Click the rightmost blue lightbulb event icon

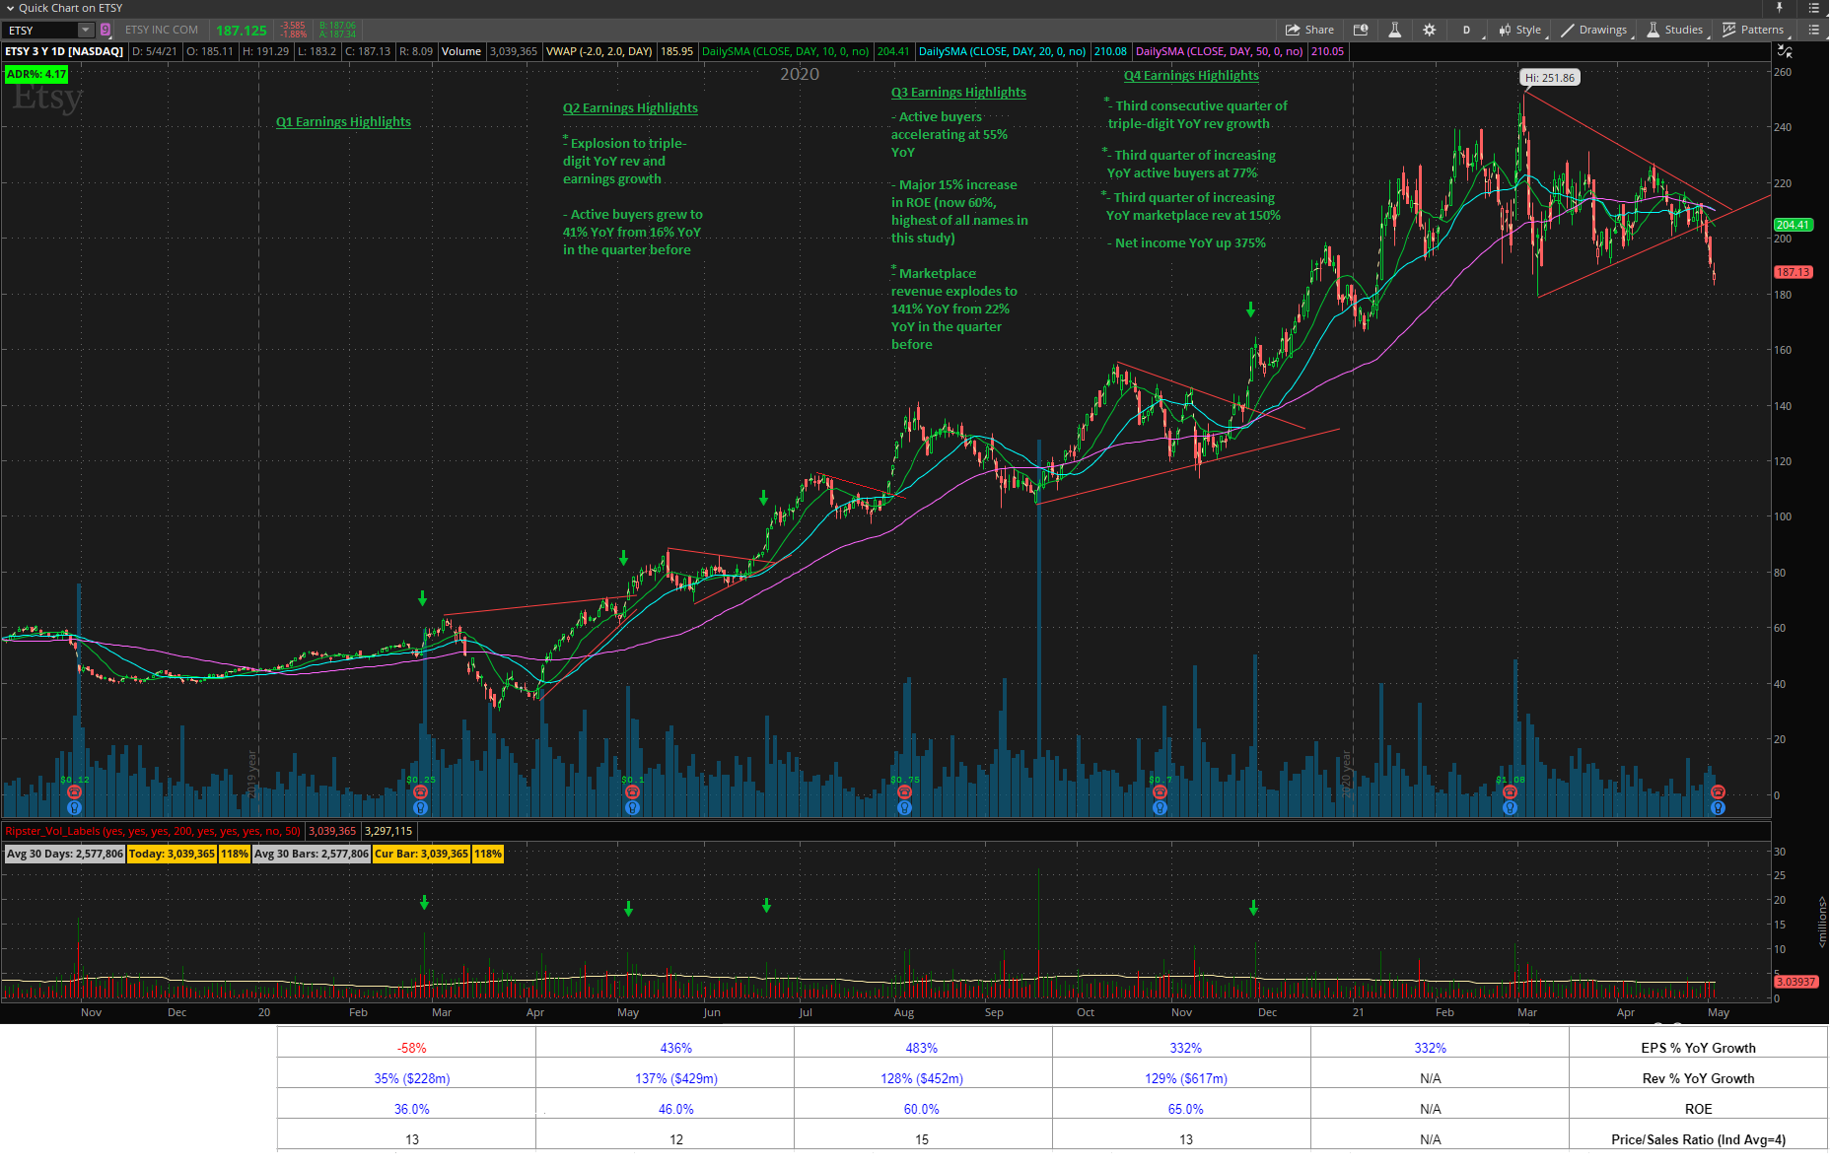coord(1718,808)
